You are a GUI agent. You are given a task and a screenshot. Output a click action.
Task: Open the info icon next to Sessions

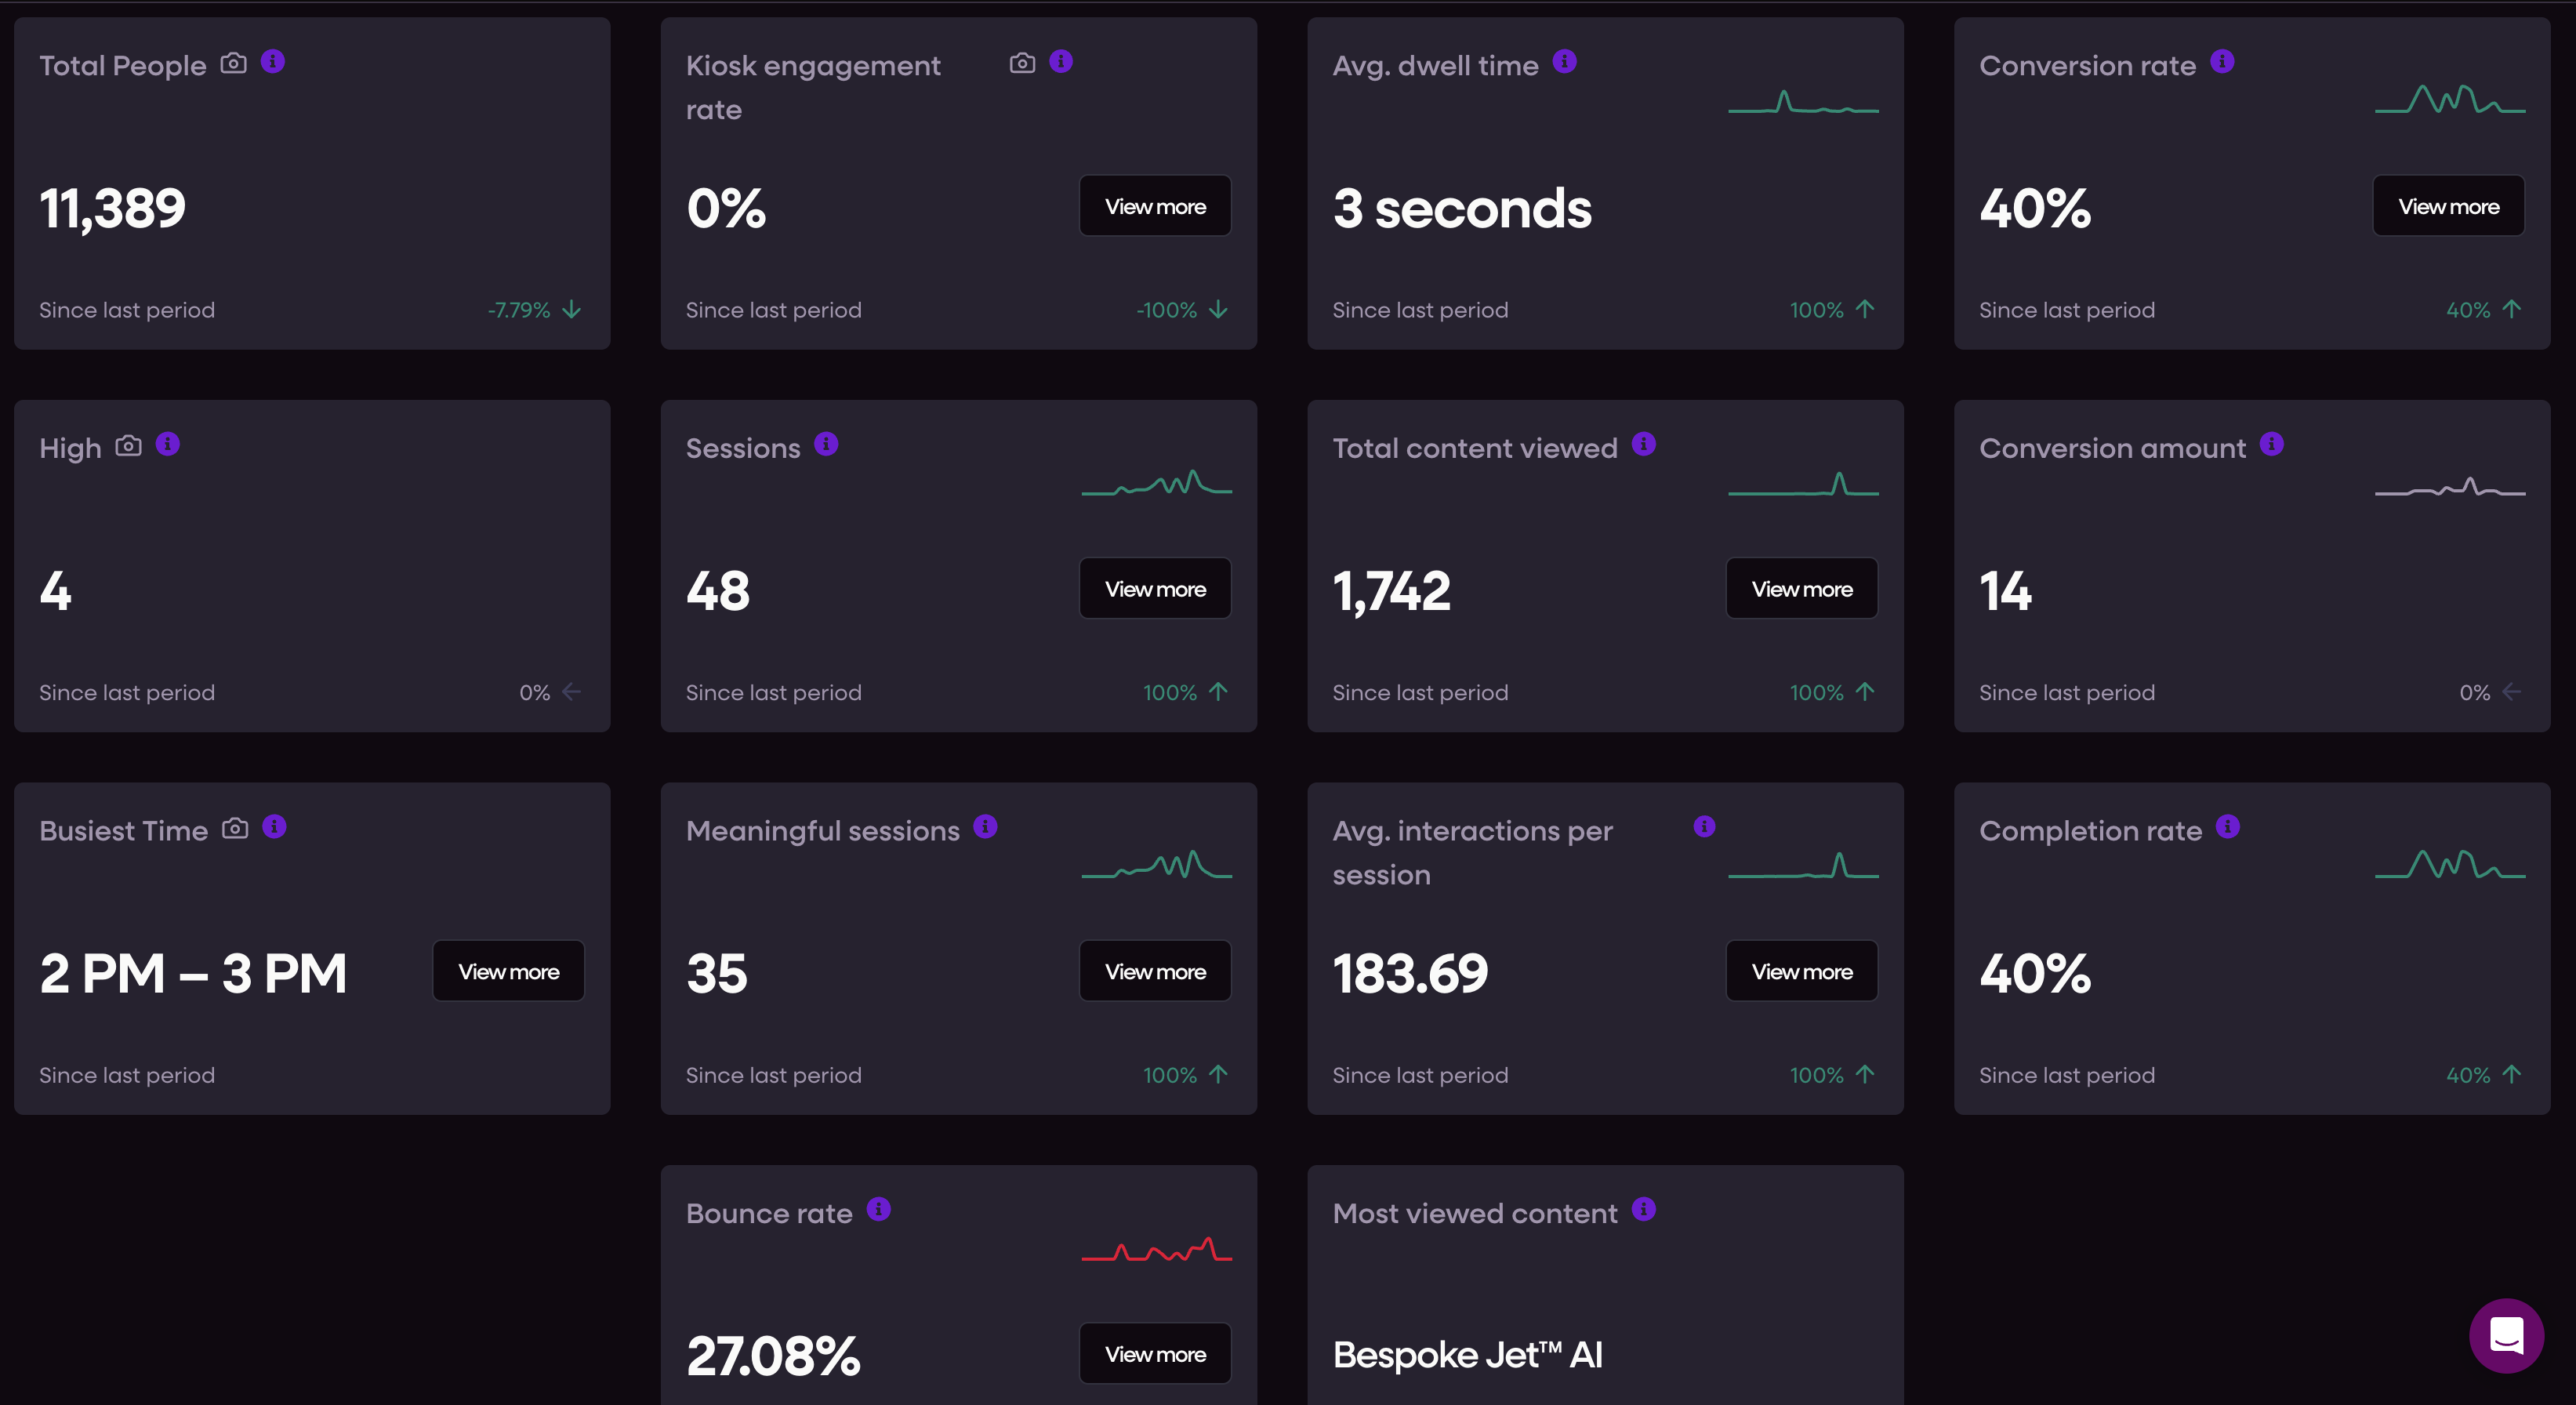pos(826,444)
